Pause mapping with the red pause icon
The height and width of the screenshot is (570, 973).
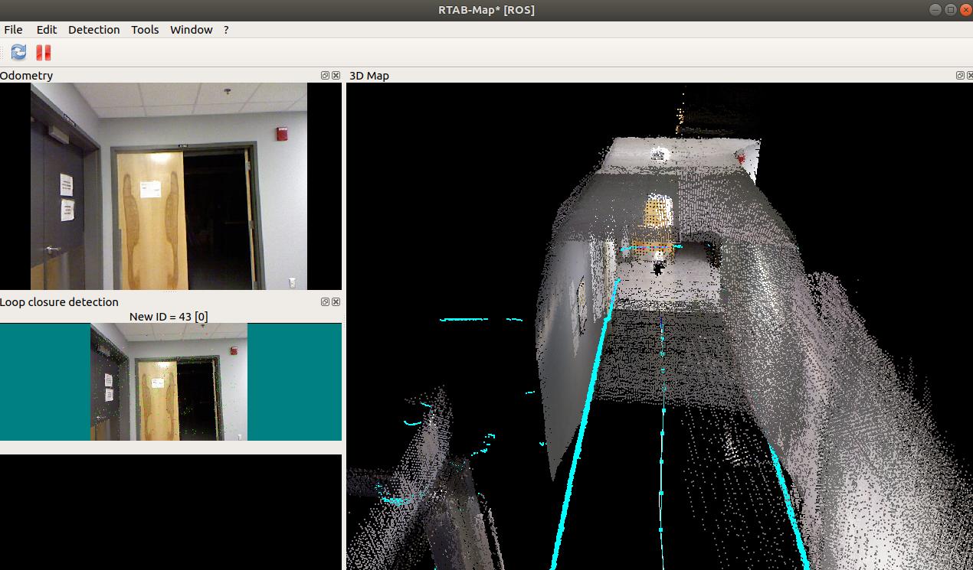[44, 52]
